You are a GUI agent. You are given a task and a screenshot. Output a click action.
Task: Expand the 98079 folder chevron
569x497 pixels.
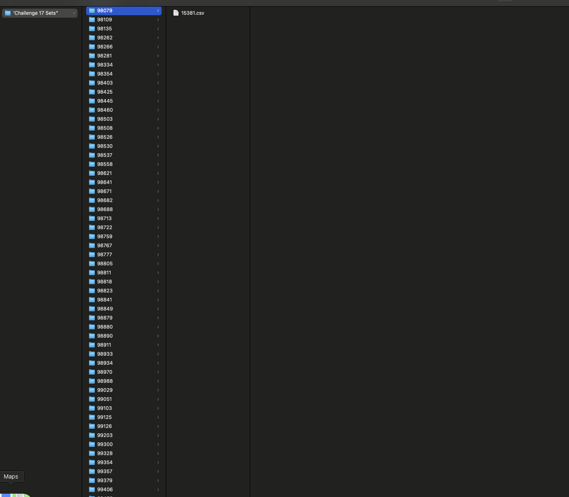pyautogui.click(x=158, y=11)
